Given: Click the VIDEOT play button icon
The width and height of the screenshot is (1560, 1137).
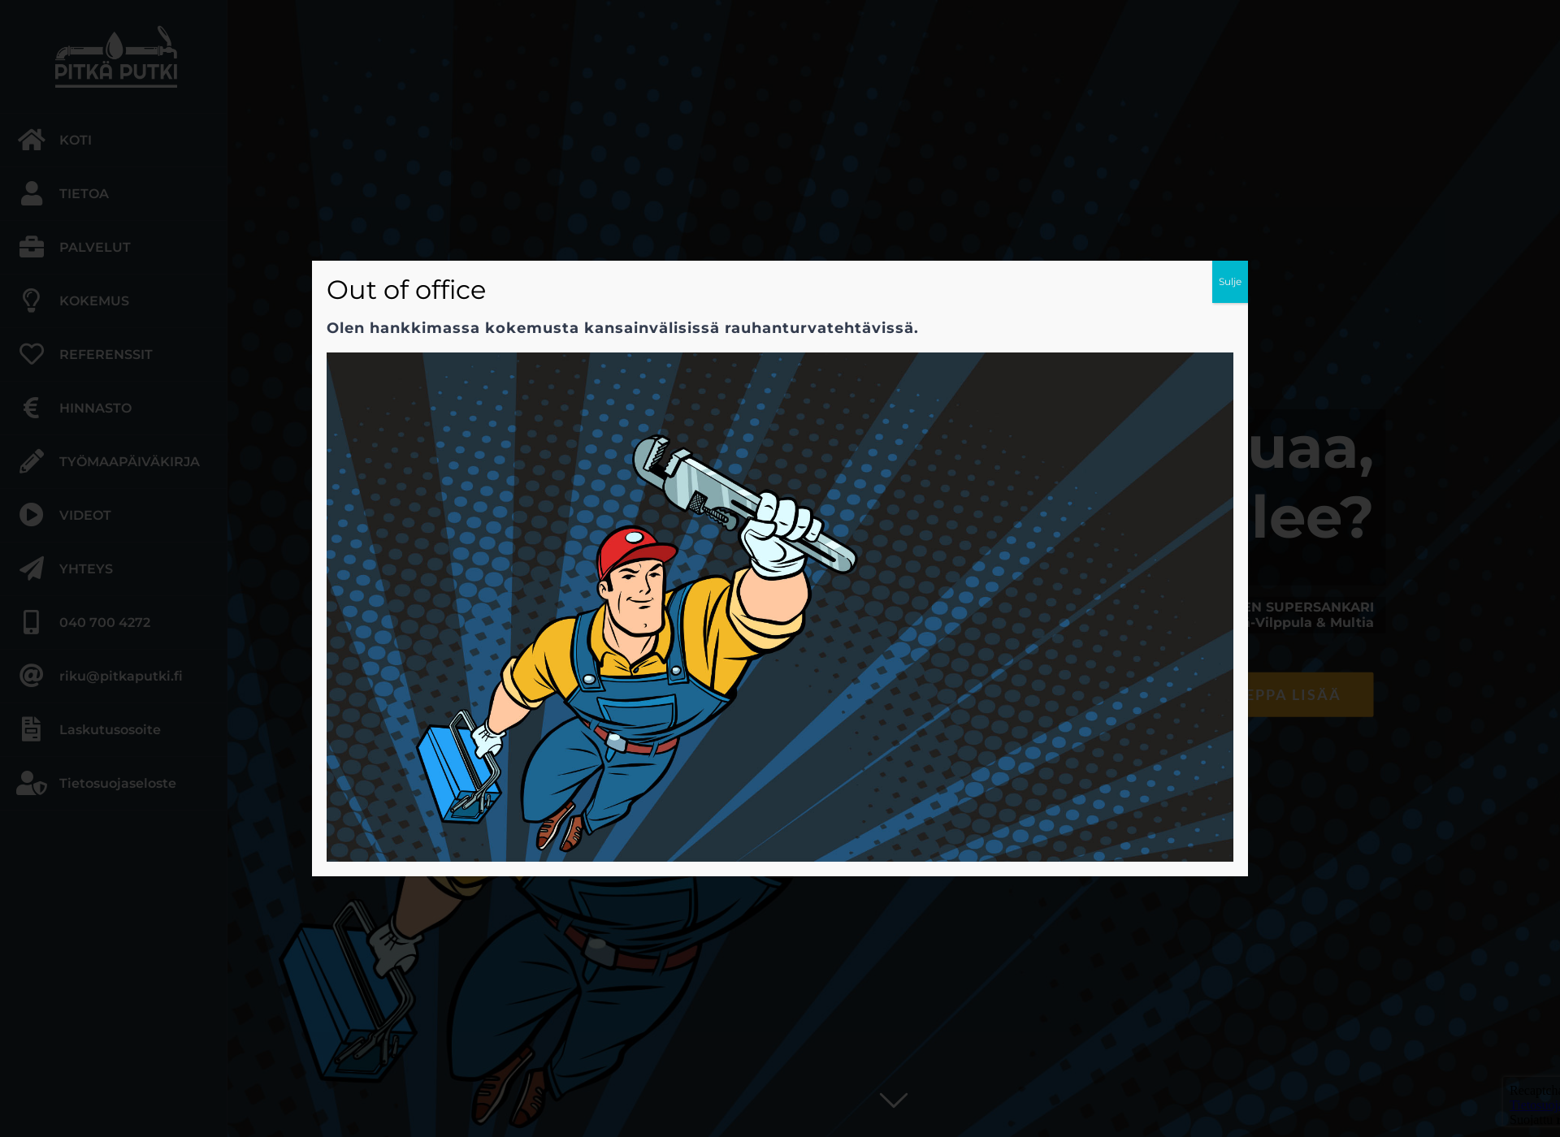Looking at the screenshot, I should pyautogui.click(x=32, y=515).
